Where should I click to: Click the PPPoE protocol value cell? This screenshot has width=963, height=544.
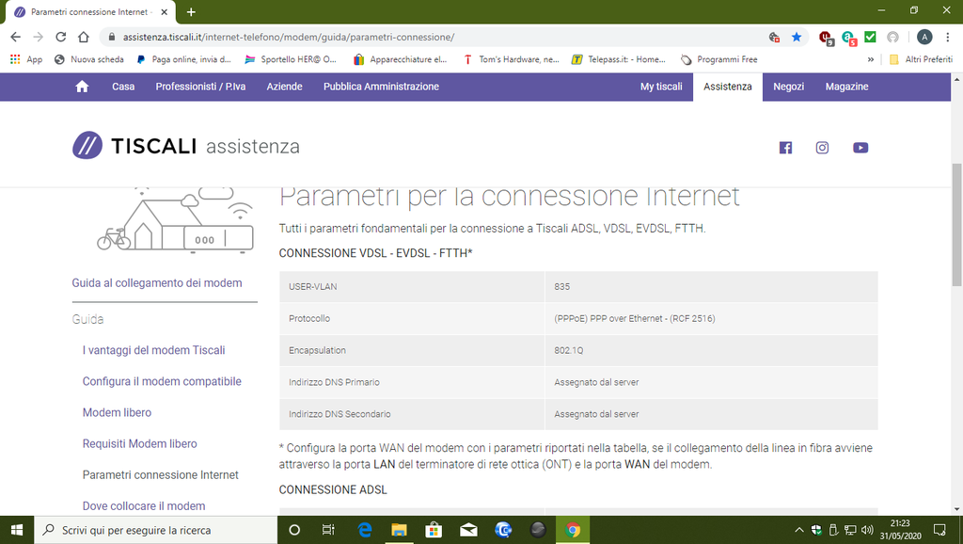pos(711,318)
